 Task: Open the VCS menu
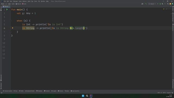(39, 1)
